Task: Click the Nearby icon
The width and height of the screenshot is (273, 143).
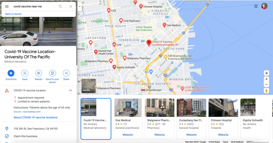Action: pyautogui.click(x=39, y=73)
